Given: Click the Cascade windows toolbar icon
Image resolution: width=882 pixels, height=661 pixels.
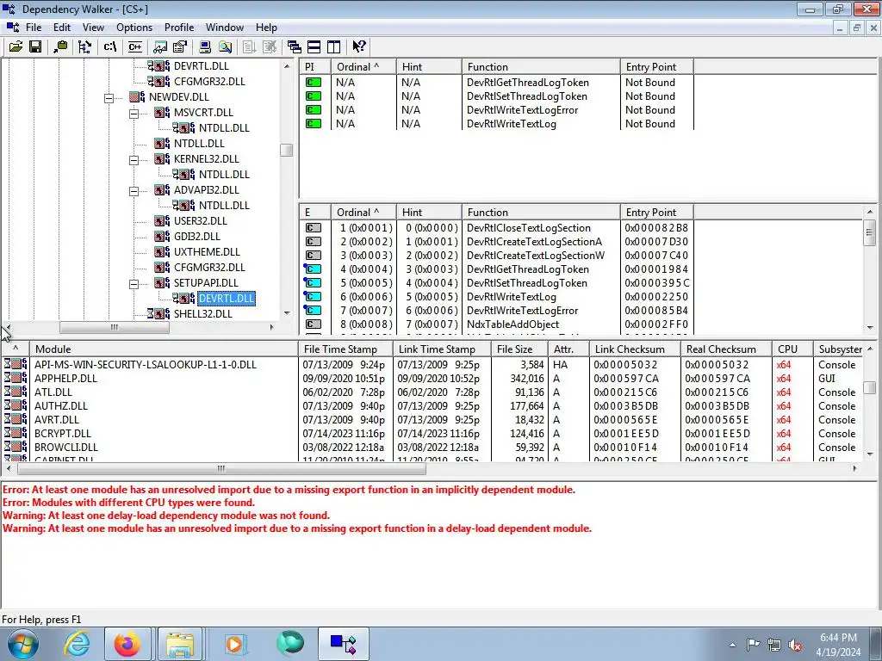Looking at the screenshot, I should 295,46.
